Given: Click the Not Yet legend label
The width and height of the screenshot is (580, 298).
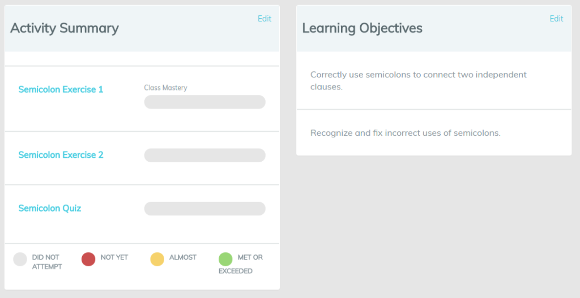Looking at the screenshot, I should coord(114,257).
